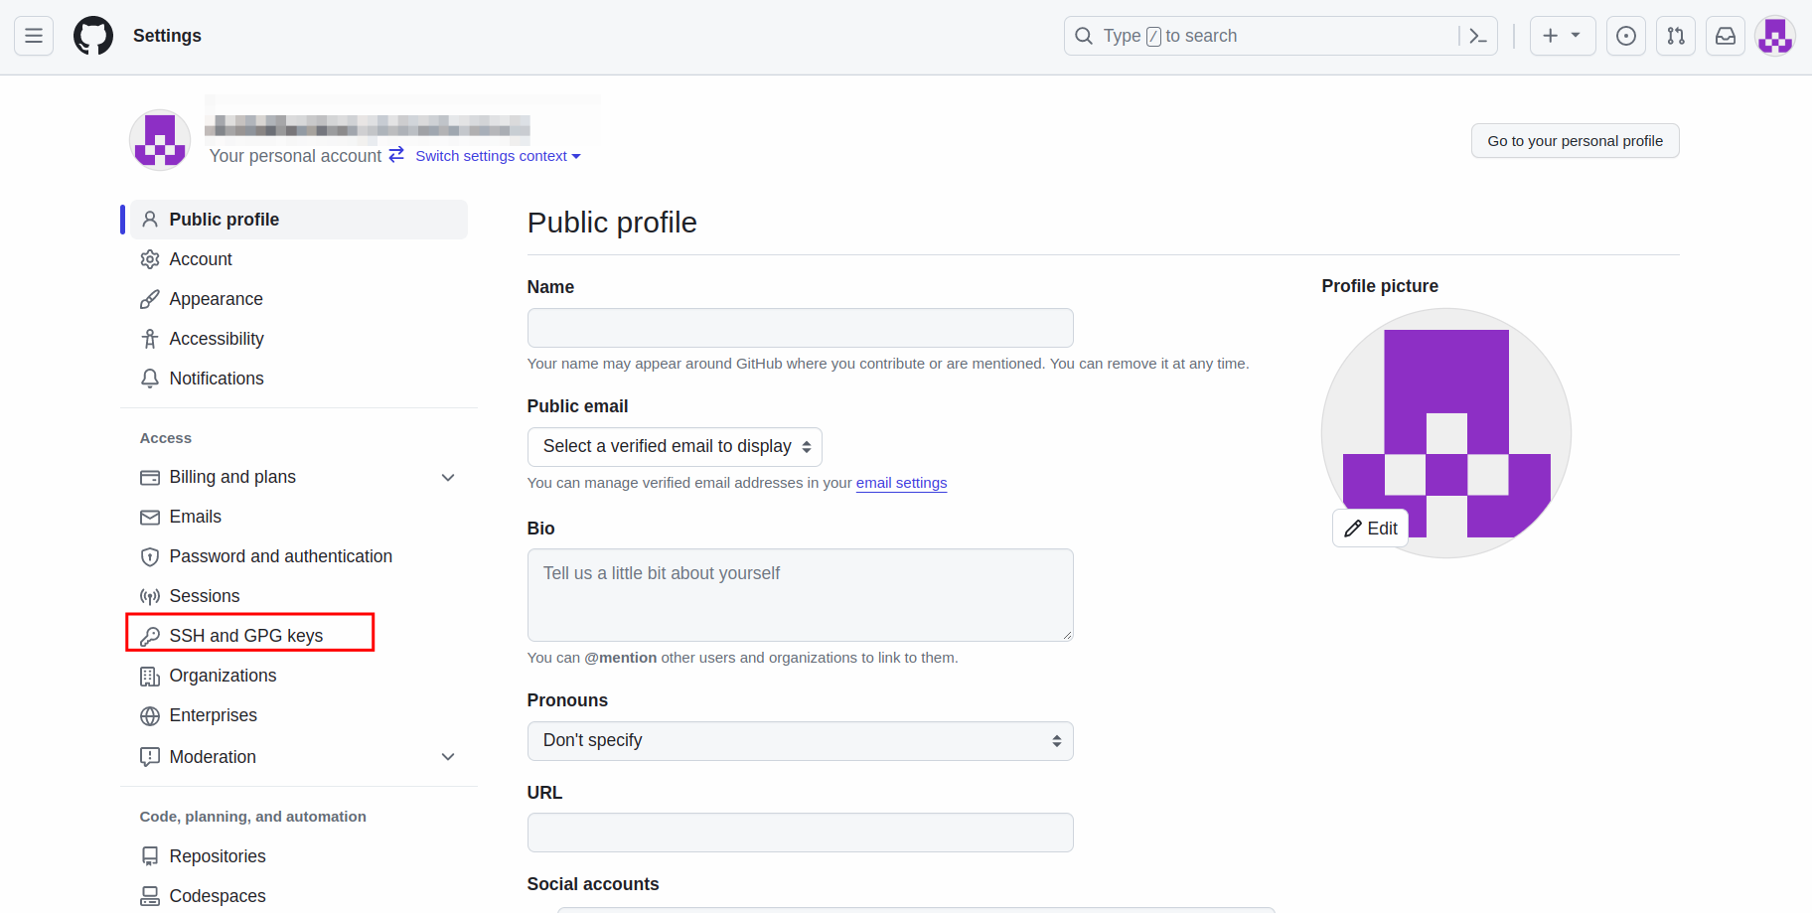Expand the Moderation section chevron

coord(448,757)
